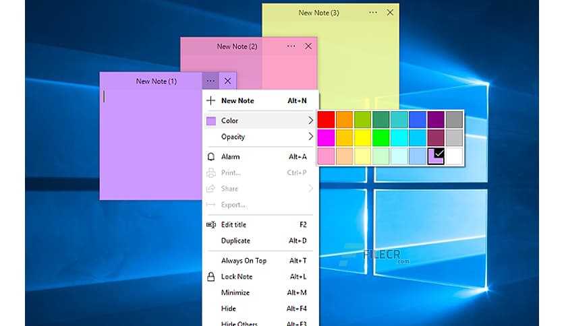Expand the Color submenu arrow
Screen dimensions: 564x326
click(310, 121)
